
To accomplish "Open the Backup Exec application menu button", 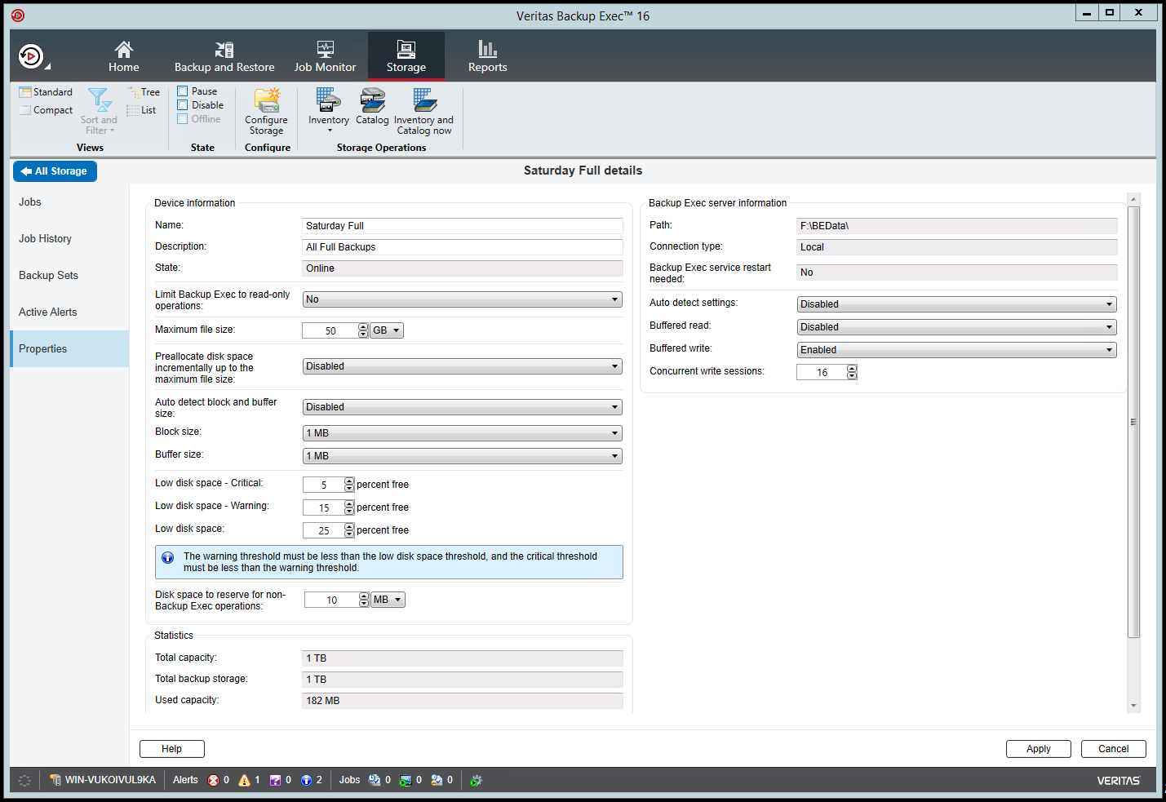I will pos(31,55).
